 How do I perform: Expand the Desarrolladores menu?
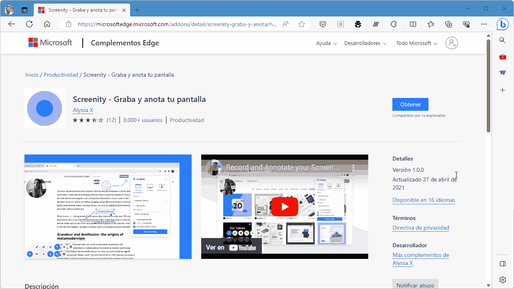pyautogui.click(x=365, y=43)
